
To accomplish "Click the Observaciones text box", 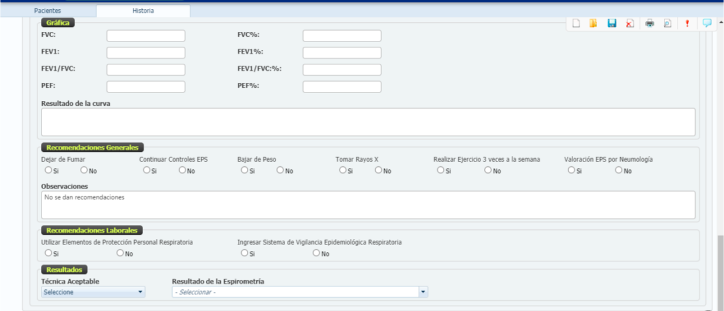I will pos(368,205).
